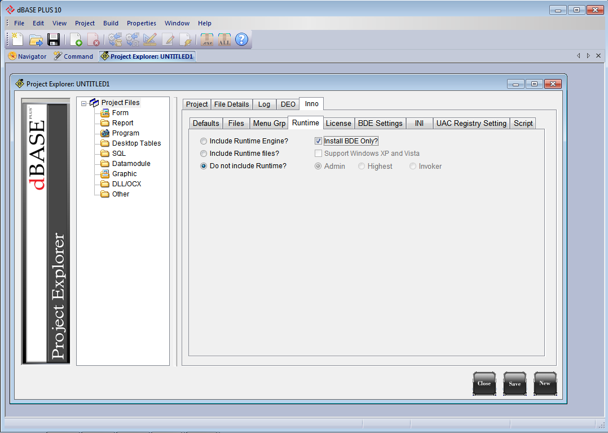Select the Include Runtime Engine option

pos(203,141)
